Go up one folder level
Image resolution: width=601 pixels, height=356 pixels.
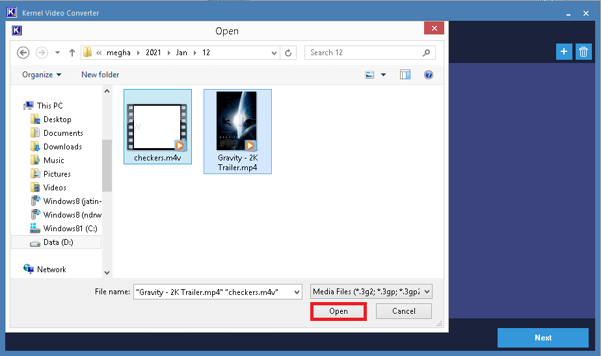pyautogui.click(x=72, y=53)
